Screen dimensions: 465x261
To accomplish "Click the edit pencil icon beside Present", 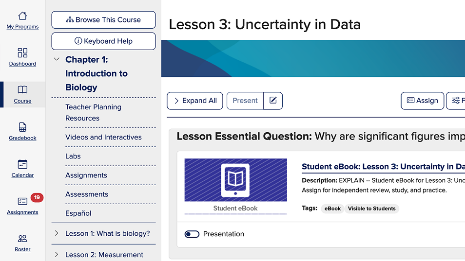I will (x=273, y=101).
